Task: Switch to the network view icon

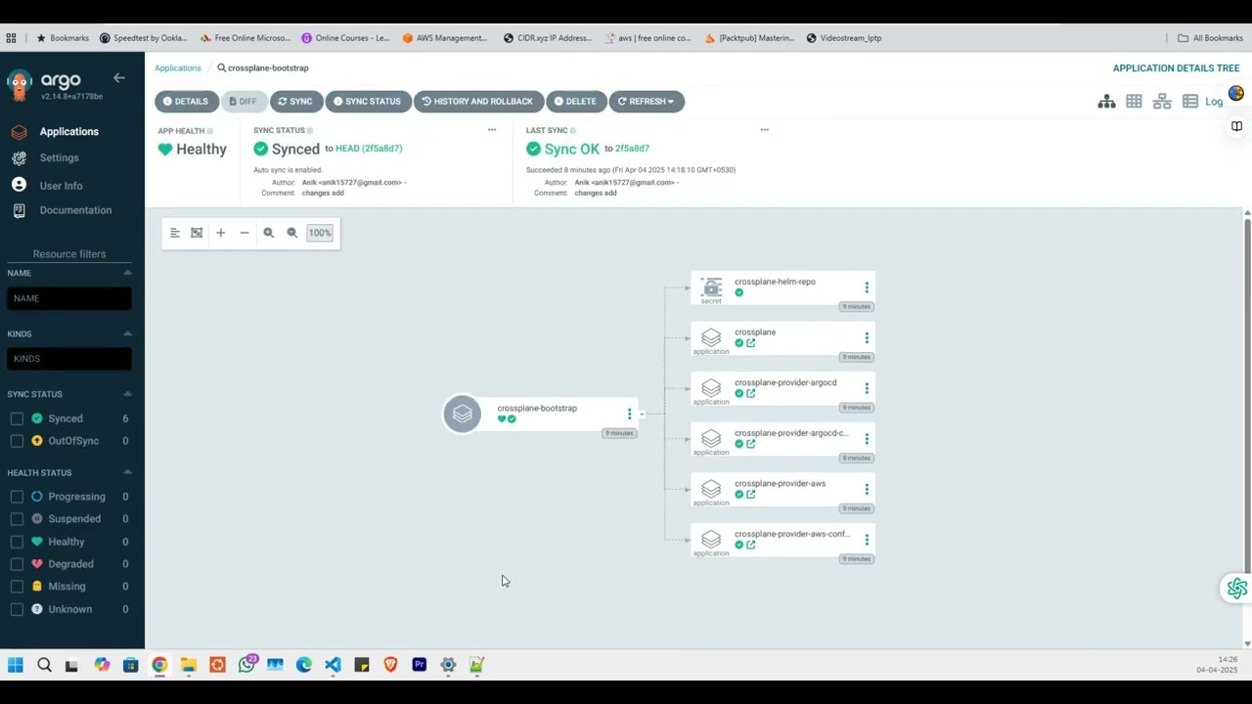Action: pos(1162,102)
